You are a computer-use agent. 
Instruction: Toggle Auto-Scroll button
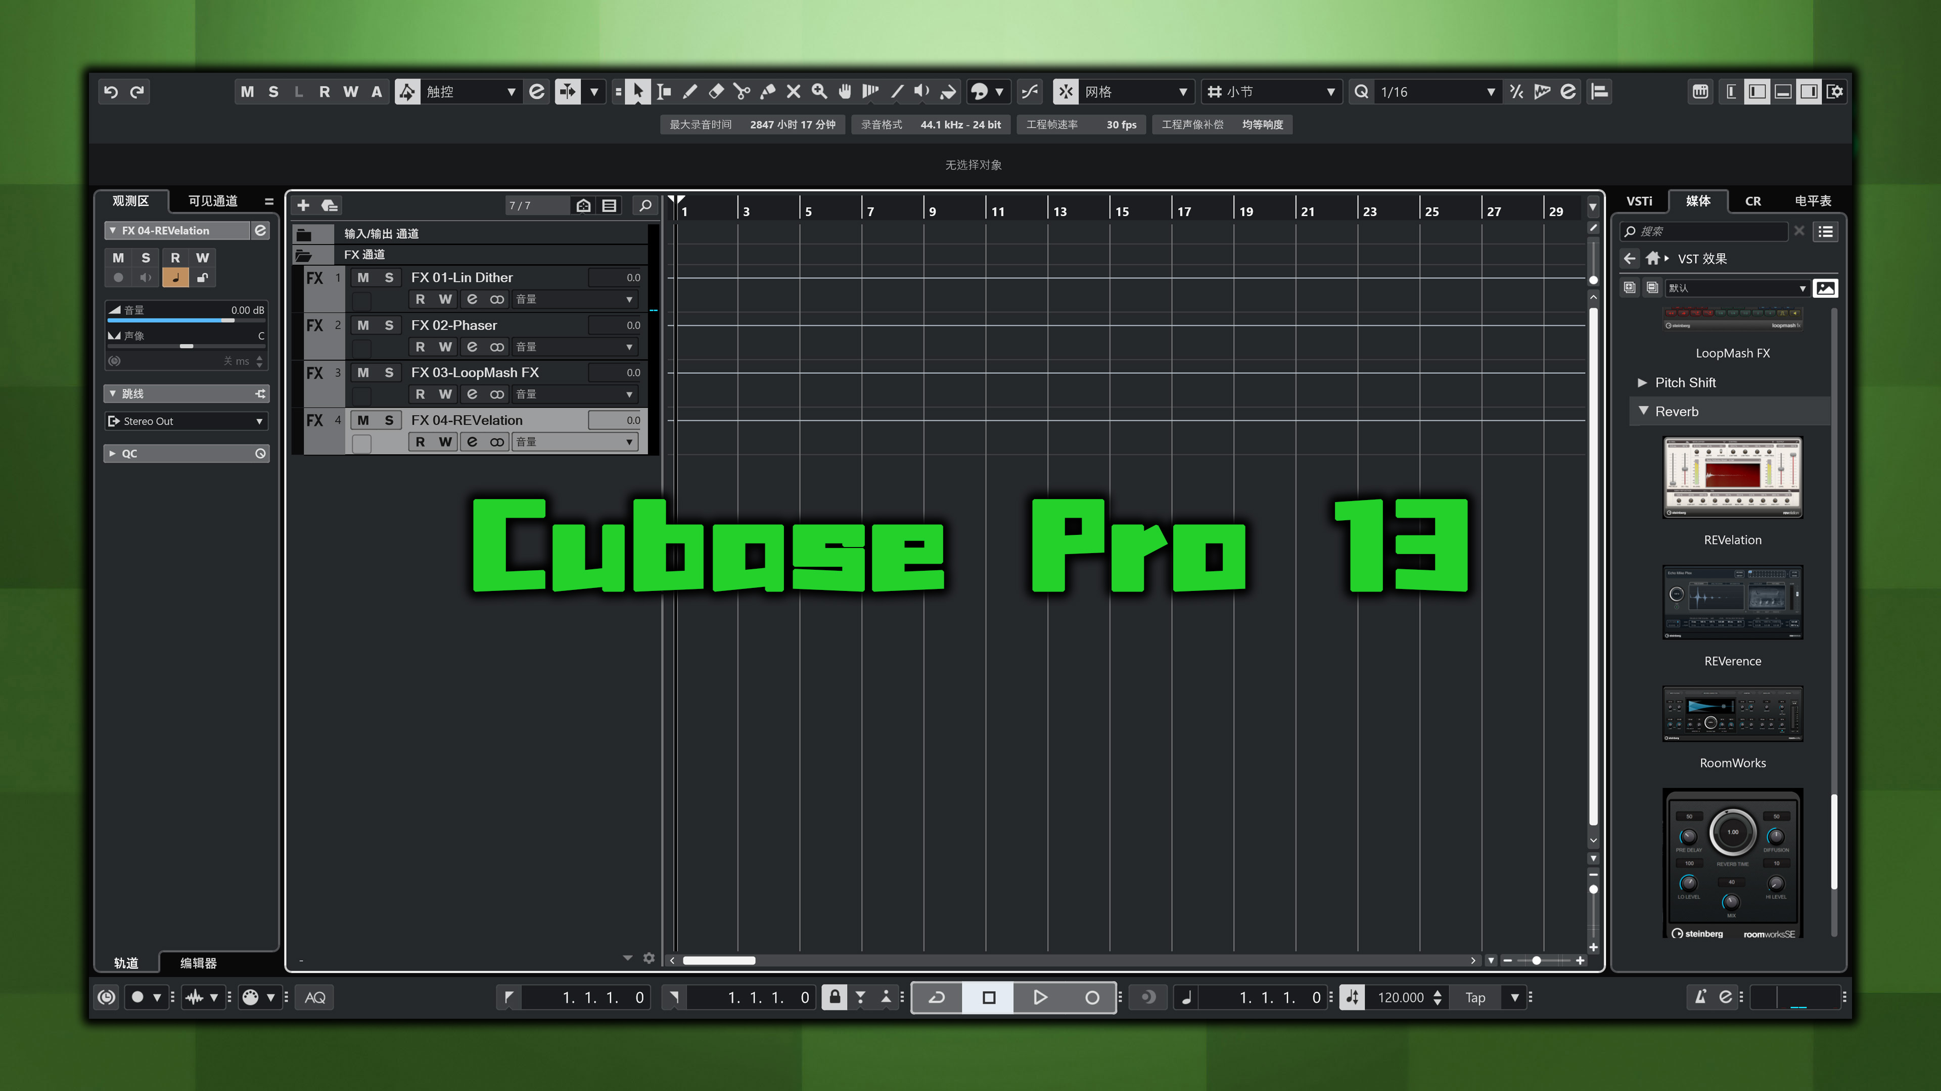pos(567,92)
